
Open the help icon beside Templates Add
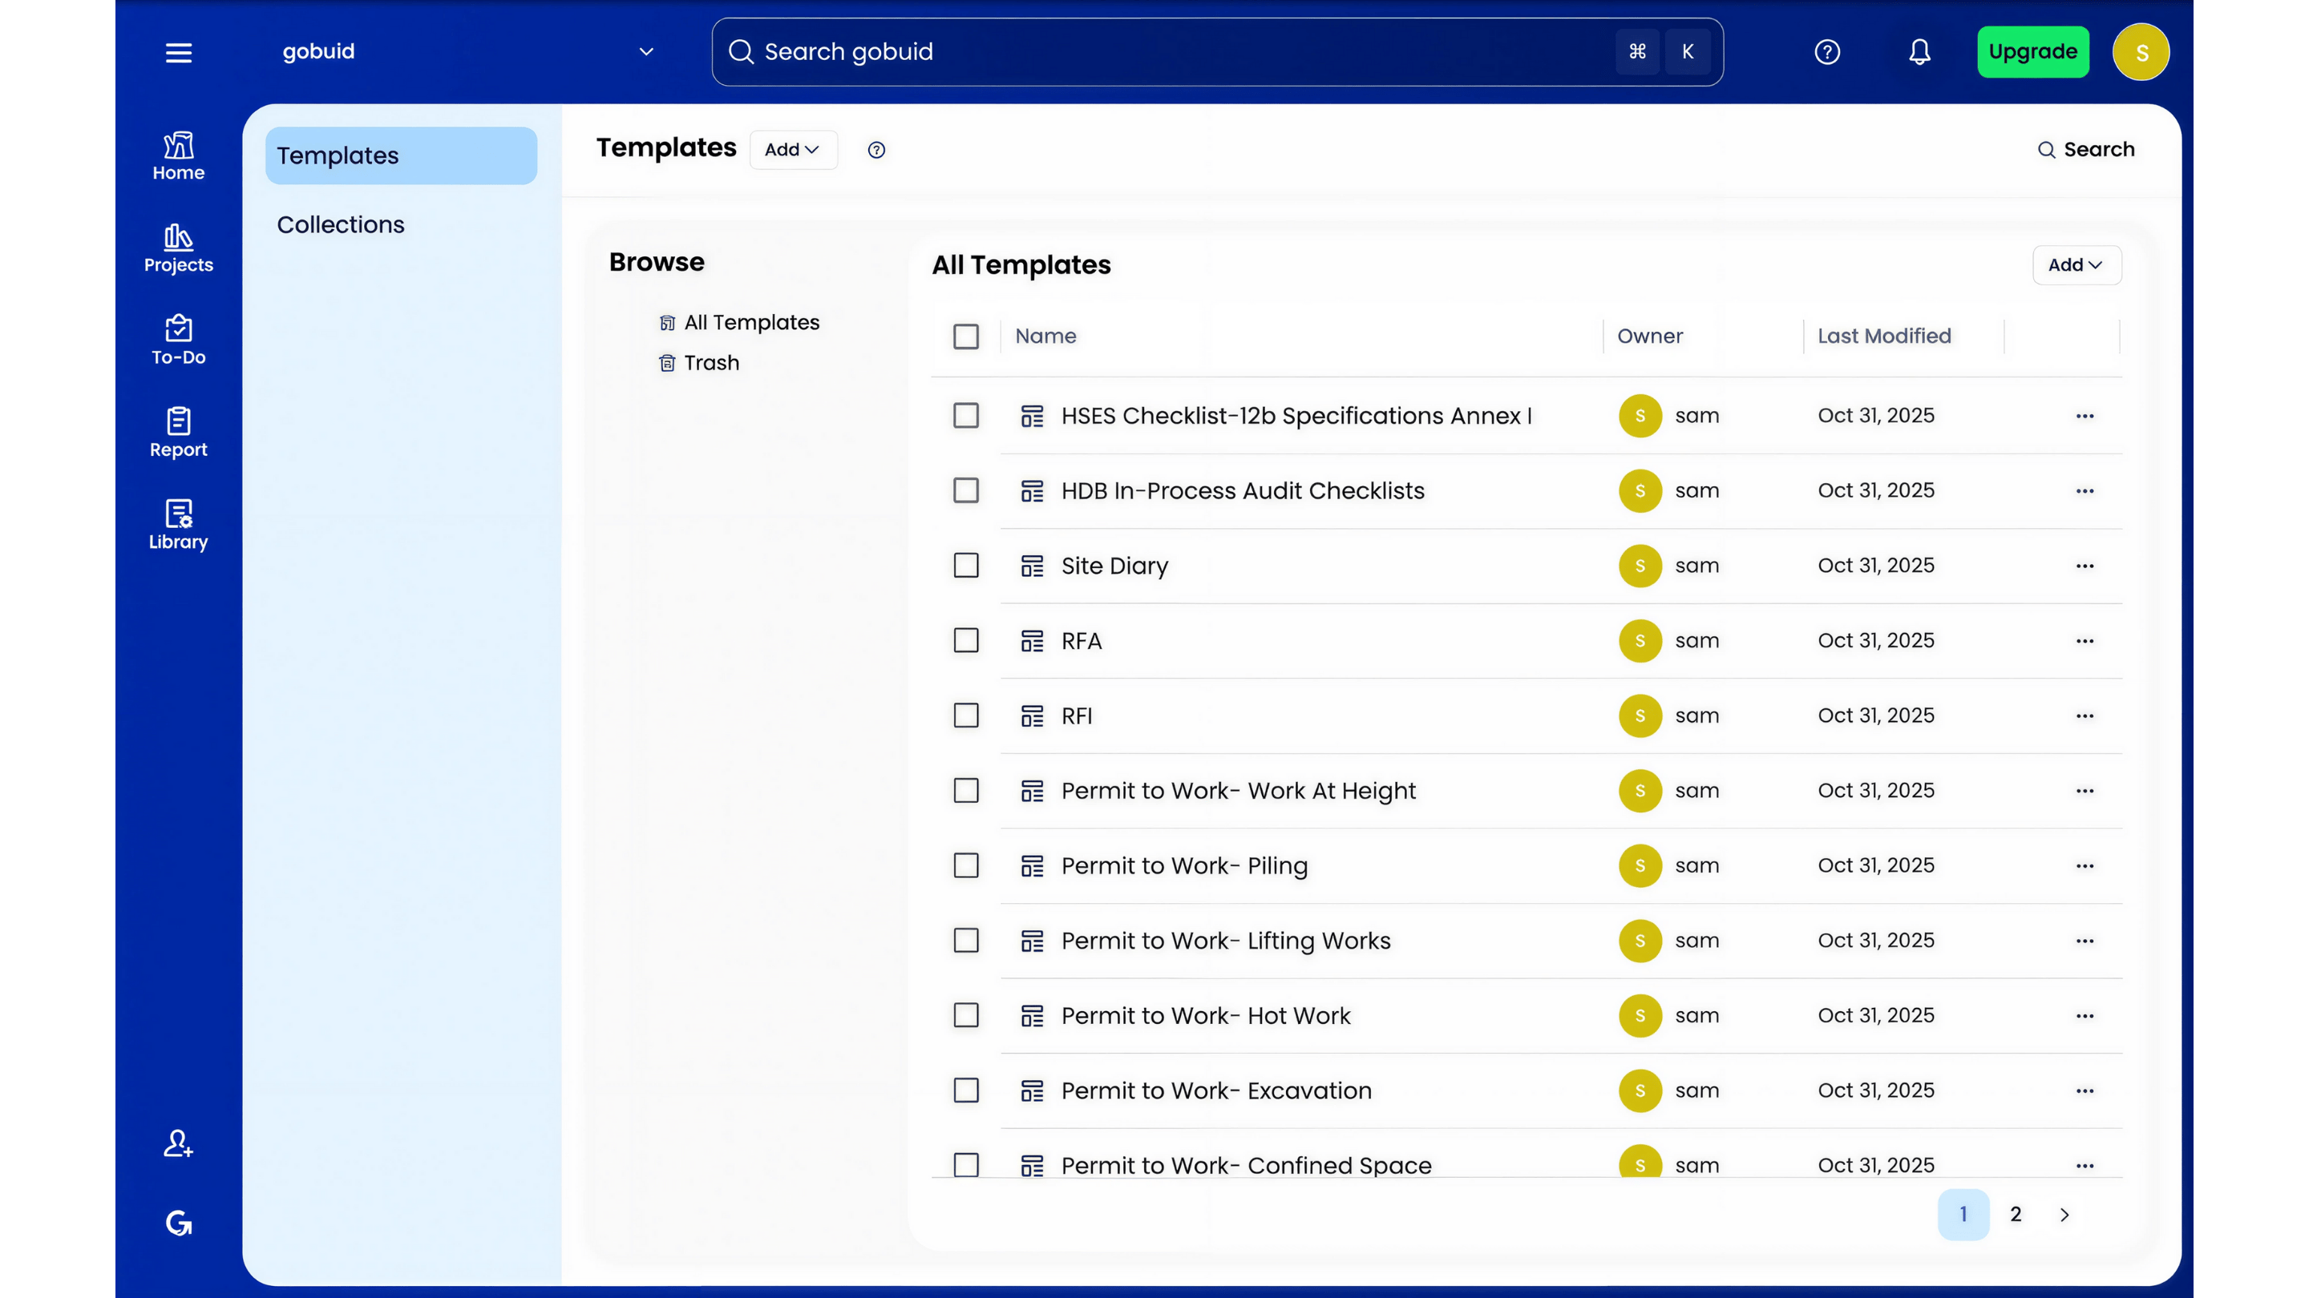click(x=875, y=150)
